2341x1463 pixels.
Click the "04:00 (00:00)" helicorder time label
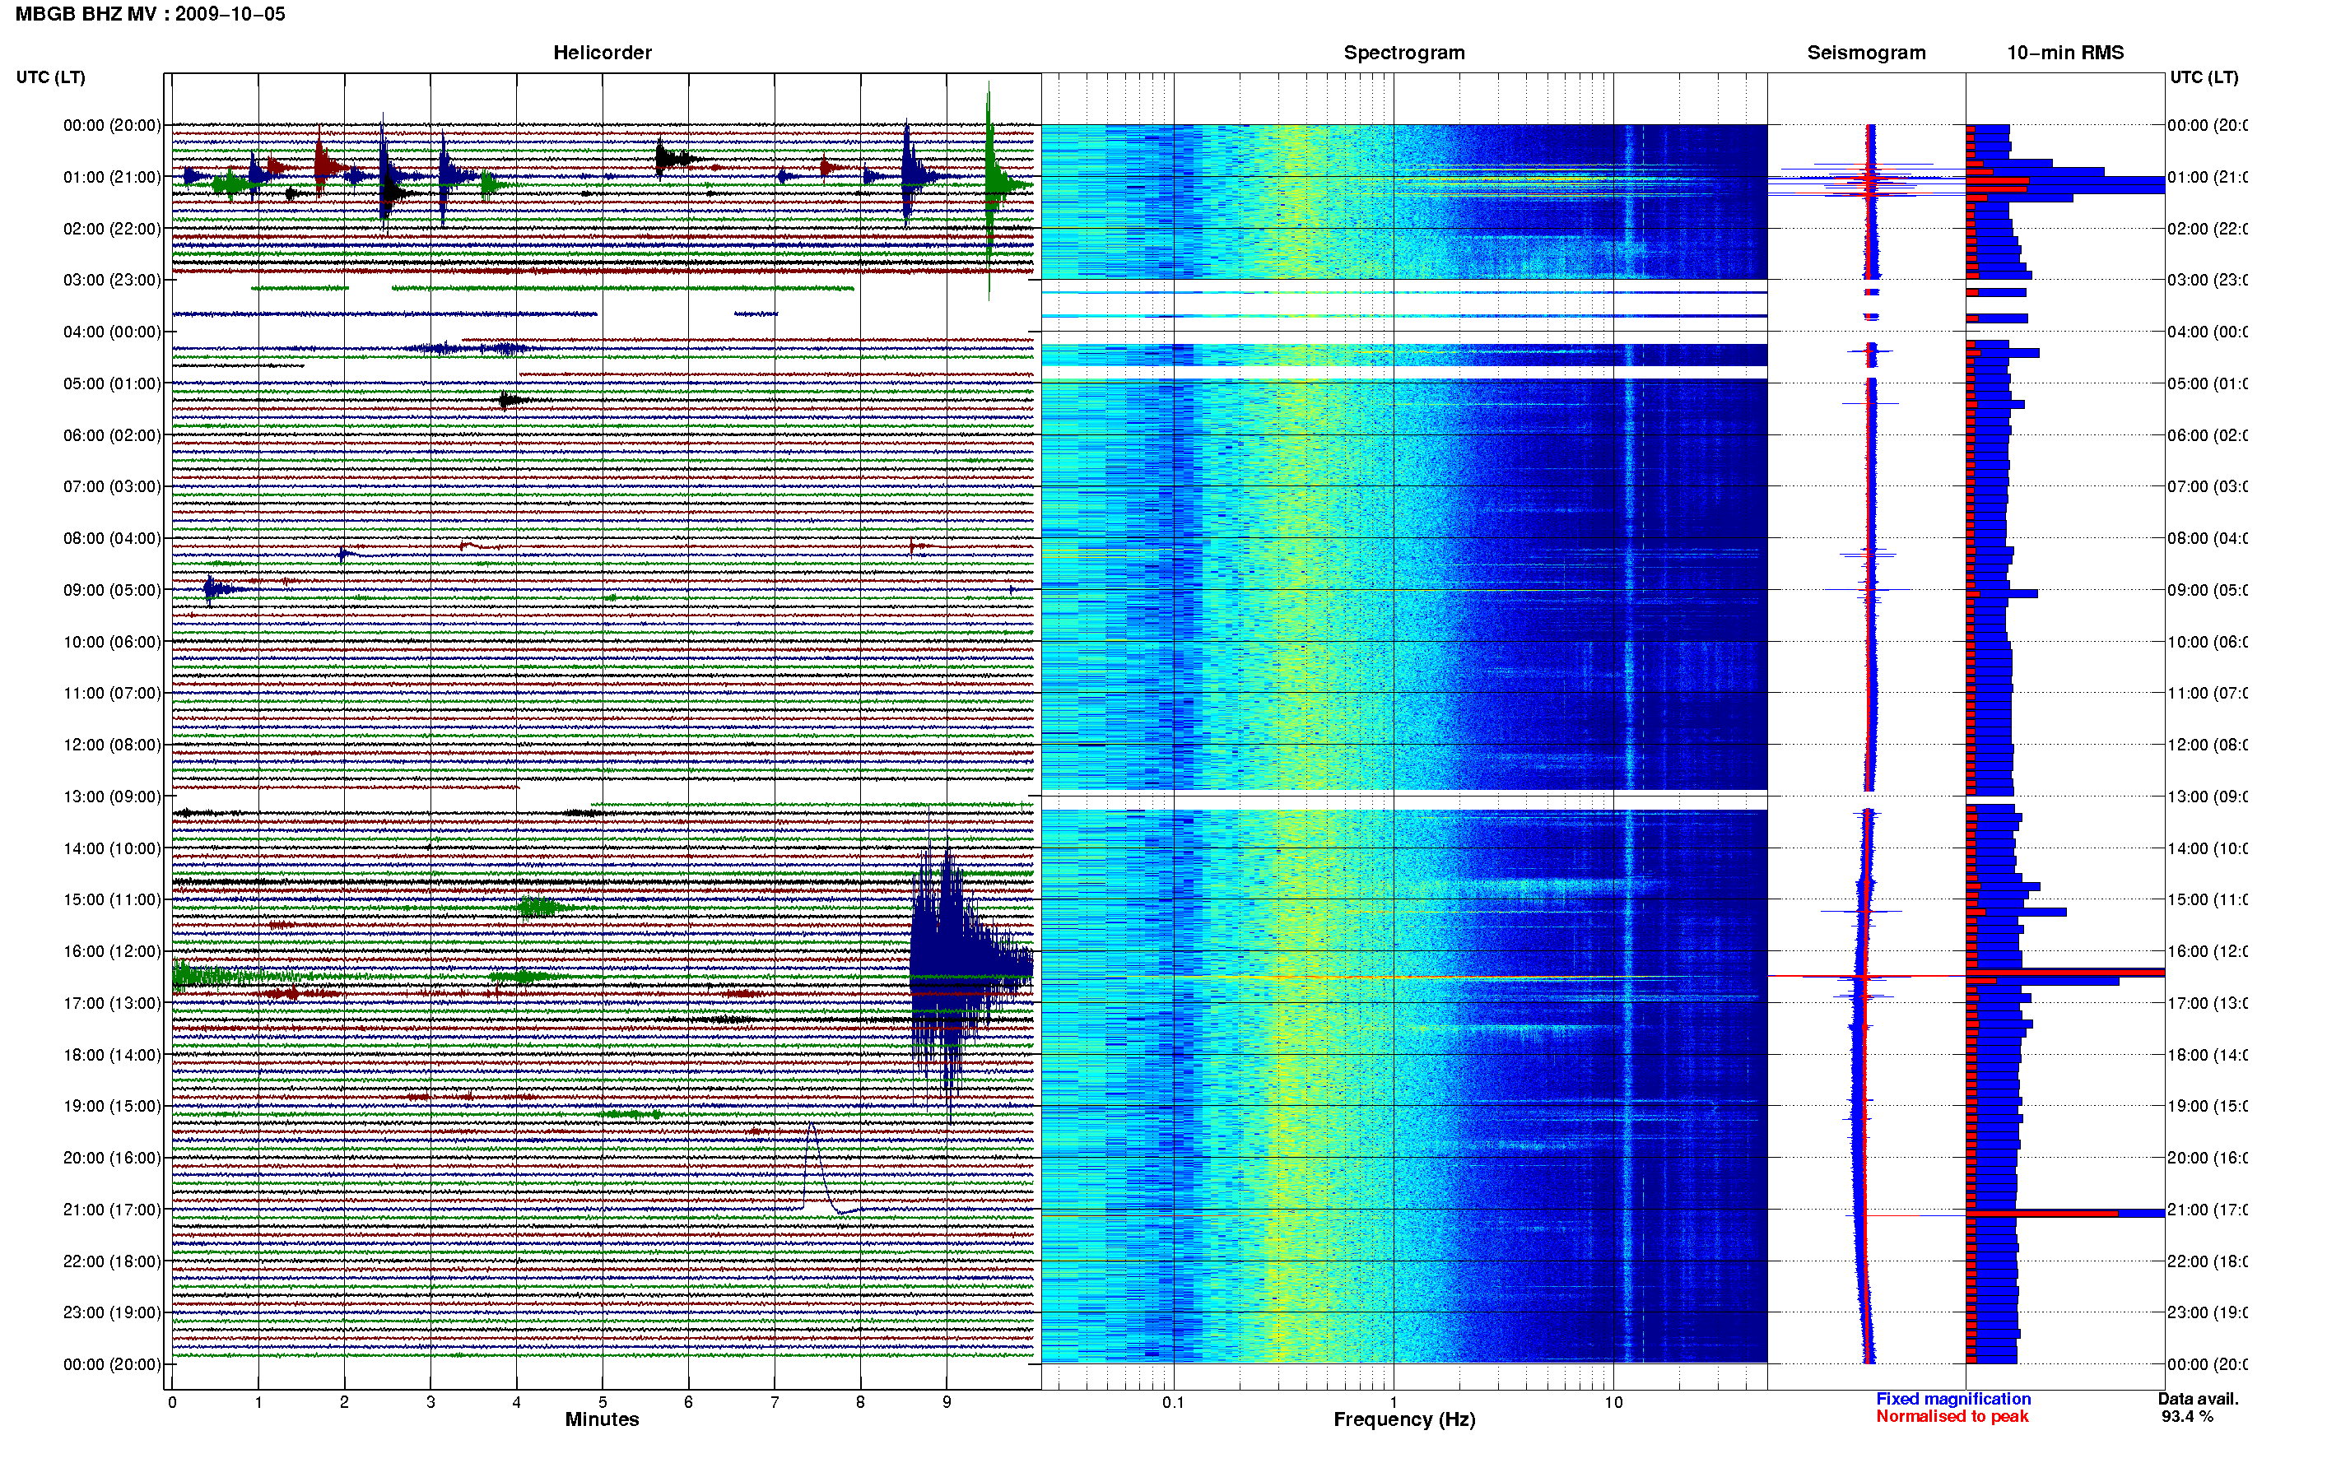(x=112, y=332)
